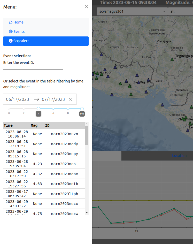Click the minimum magnitude slider handle at 4
Viewport: 193px width, 244px height.
38,109
